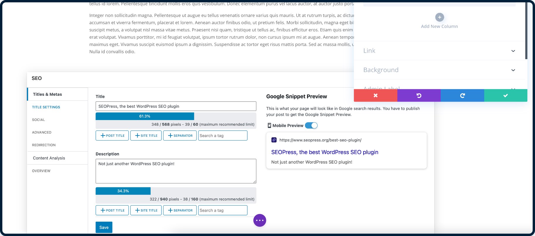Viewport: 535px width, 236px height.
Task: Expand the Admin Label section chevron
Action: 513,88
